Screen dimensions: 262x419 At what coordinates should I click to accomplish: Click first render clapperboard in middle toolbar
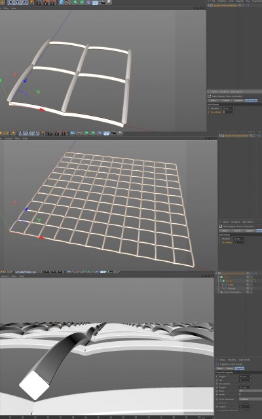(x=50, y=133)
